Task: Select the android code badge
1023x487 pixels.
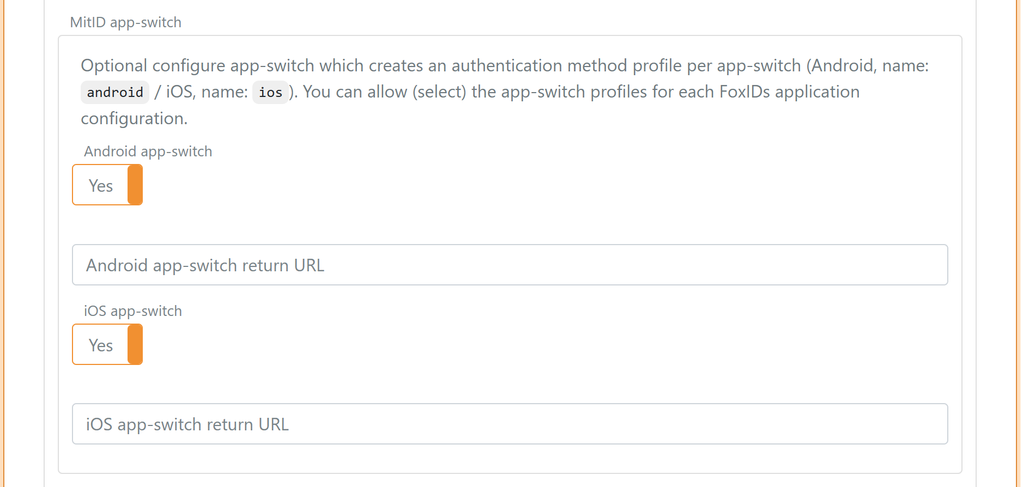Action: pyautogui.click(x=114, y=92)
